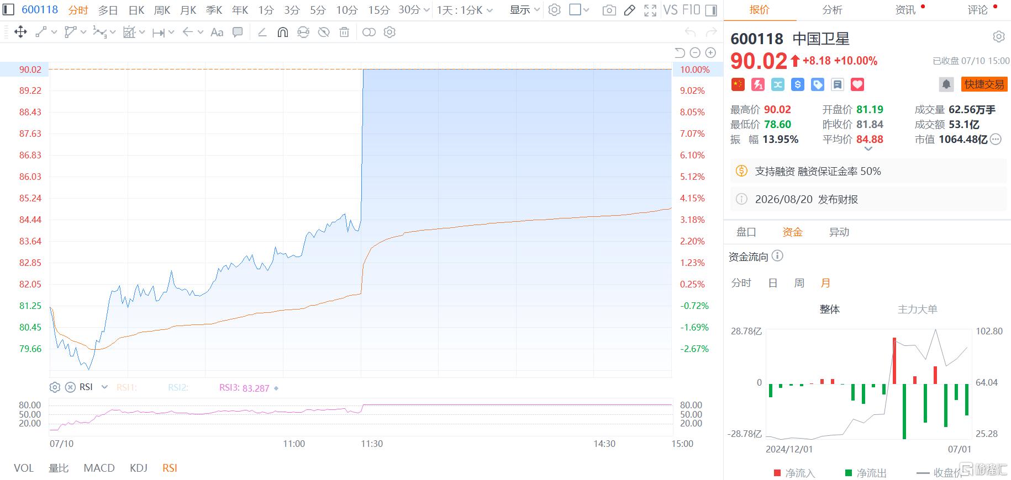Add stock to favorites with heart icon
This screenshot has width=1011, height=480.
click(x=857, y=84)
